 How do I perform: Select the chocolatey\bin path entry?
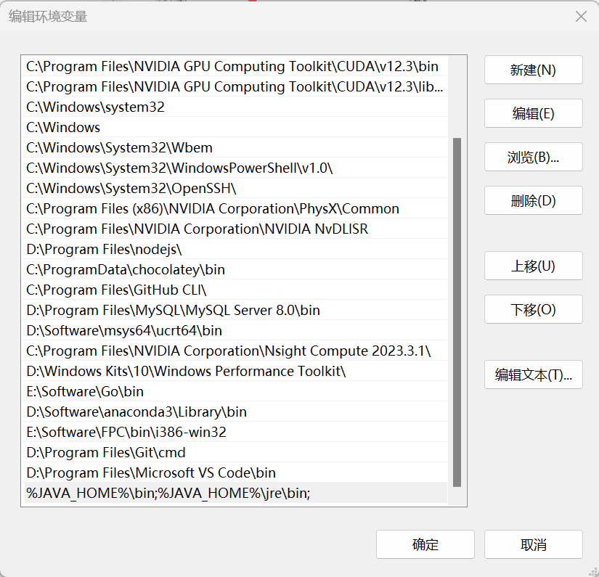(126, 269)
